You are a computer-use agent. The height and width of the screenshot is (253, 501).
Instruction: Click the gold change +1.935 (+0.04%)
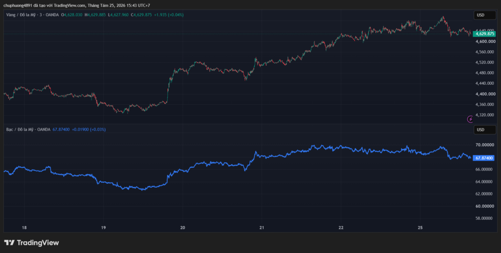coord(169,15)
